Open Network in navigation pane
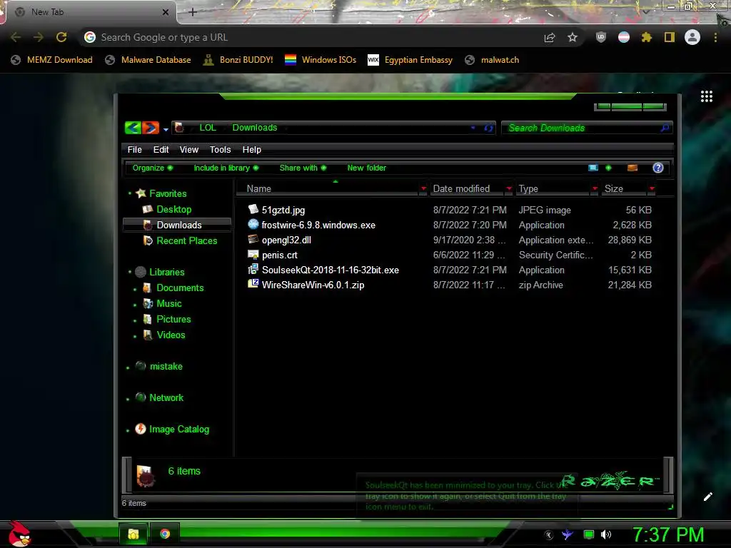Image resolution: width=731 pixels, height=548 pixels. pyautogui.click(x=166, y=398)
